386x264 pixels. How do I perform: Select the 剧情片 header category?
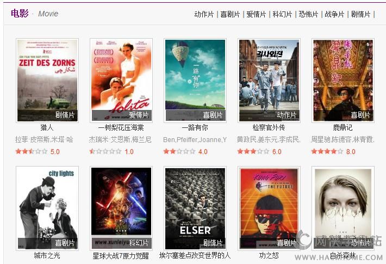click(360, 14)
